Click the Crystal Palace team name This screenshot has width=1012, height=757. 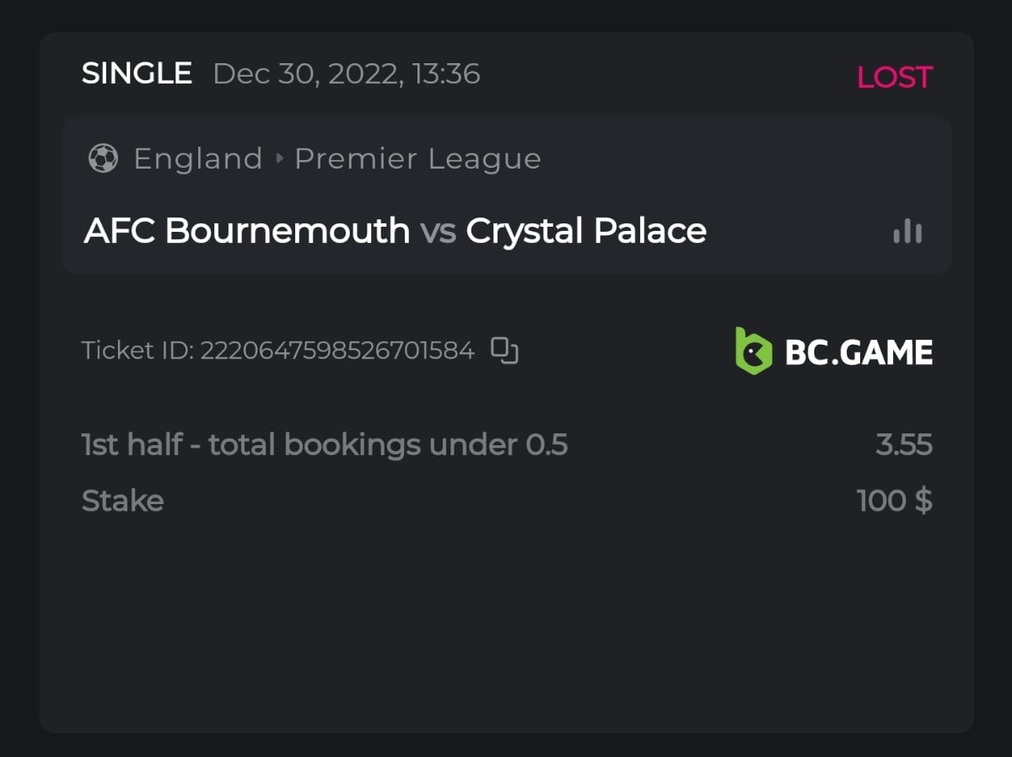coord(586,231)
